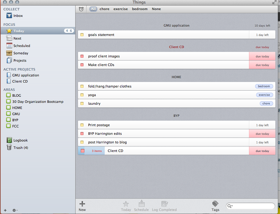280x214 pixels.
Task: Click into the search field
Action: [x=253, y=206]
